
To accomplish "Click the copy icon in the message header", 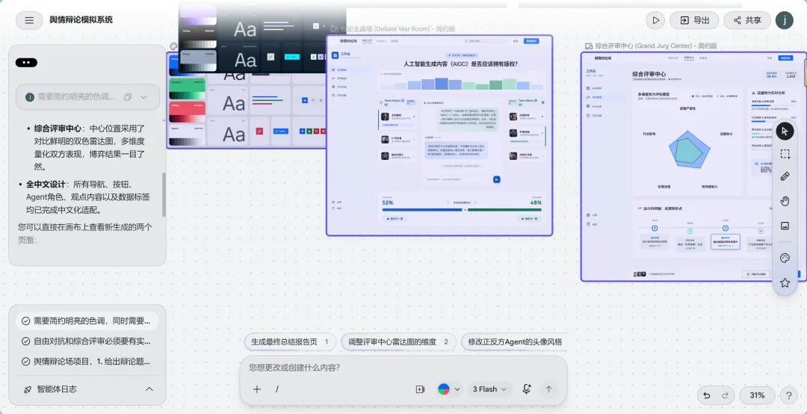I will 129,97.
